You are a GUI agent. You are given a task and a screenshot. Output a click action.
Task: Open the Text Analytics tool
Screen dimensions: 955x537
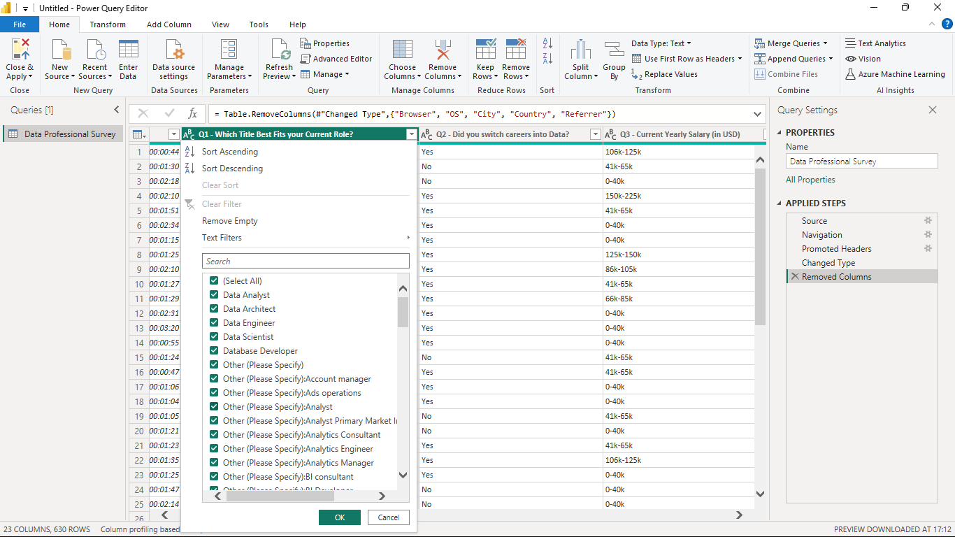(875, 43)
